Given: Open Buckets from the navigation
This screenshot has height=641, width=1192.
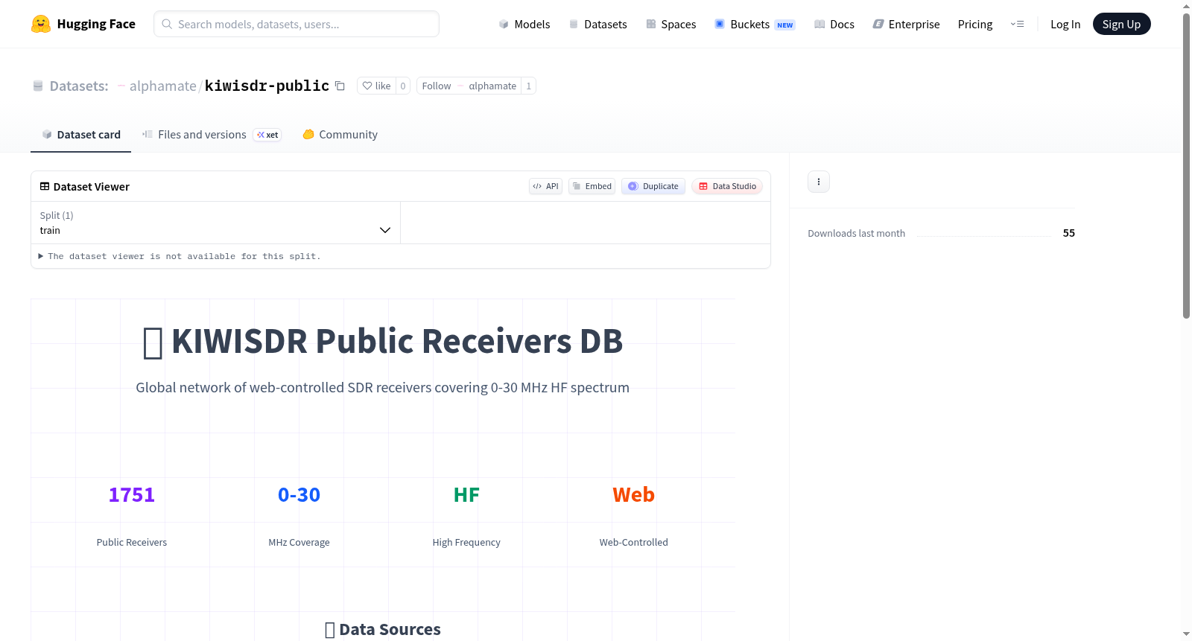Looking at the screenshot, I should coord(755,24).
